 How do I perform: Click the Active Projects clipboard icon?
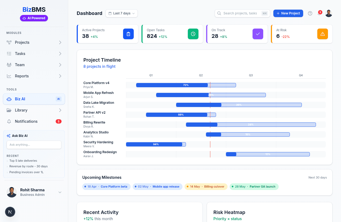[128, 34]
